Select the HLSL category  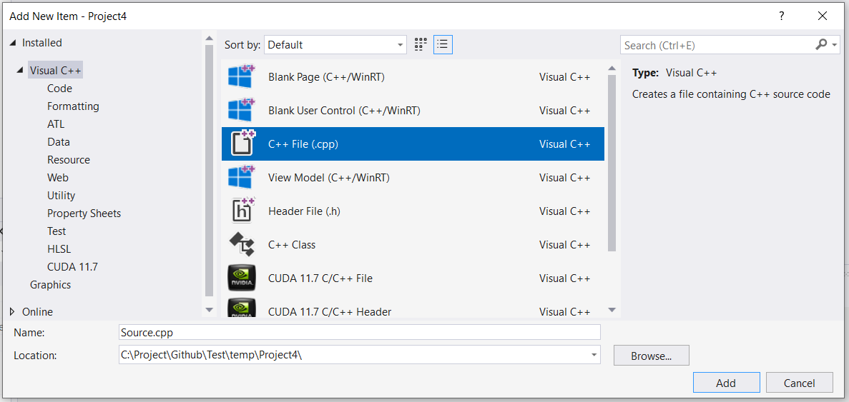[x=59, y=248]
